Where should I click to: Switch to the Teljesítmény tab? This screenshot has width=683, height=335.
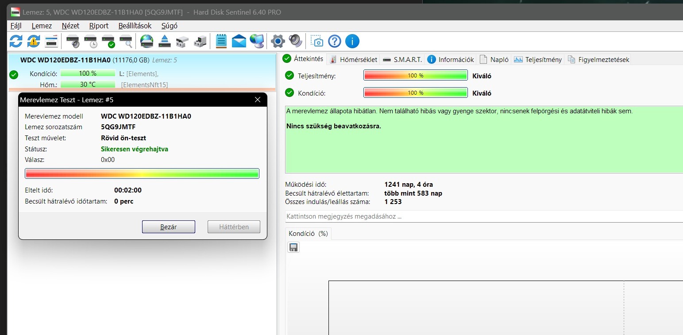(538, 59)
